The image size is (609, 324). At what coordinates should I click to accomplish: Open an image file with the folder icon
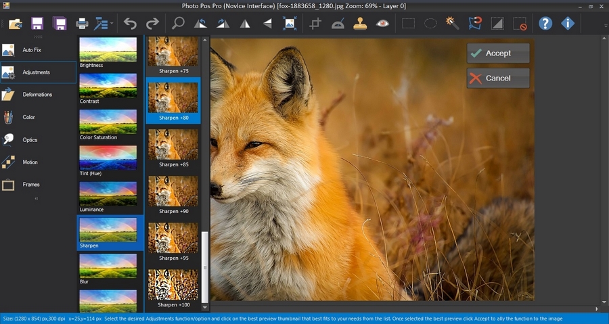[x=16, y=24]
